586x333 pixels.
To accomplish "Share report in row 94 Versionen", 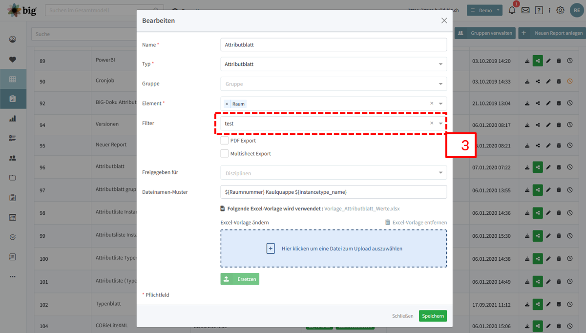I will tap(538, 125).
